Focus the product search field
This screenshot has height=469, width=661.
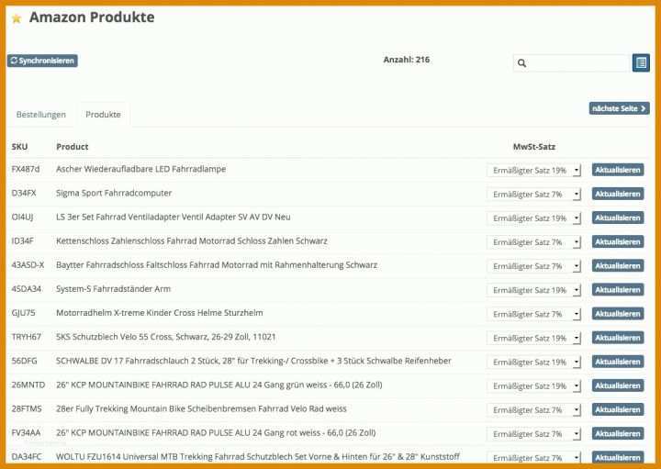[x=572, y=63]
